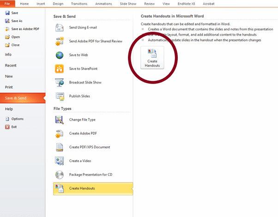Select New in the backstage menu
The image size is (278, 217).
point(23,76)
